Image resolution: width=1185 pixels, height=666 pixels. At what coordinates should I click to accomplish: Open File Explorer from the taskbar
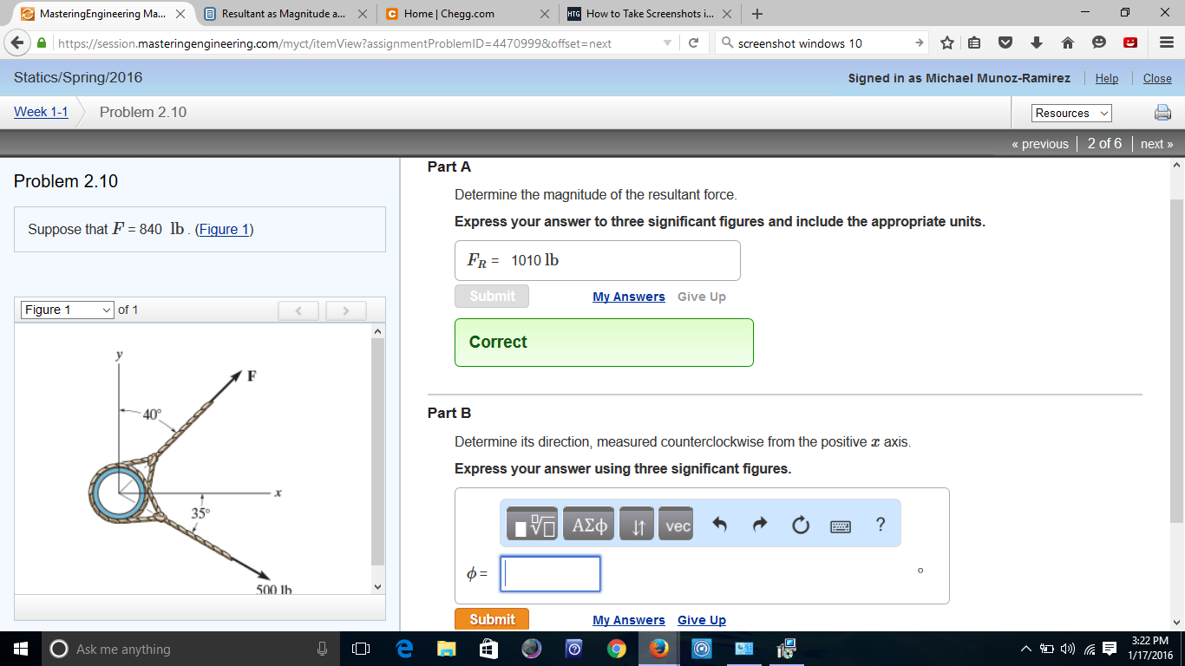[x=446, y=649]
